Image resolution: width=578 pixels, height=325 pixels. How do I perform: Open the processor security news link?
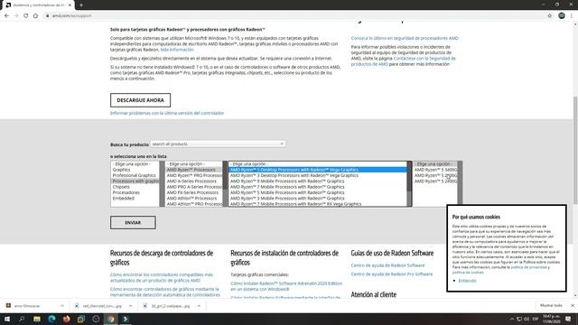tap(405, 38)
